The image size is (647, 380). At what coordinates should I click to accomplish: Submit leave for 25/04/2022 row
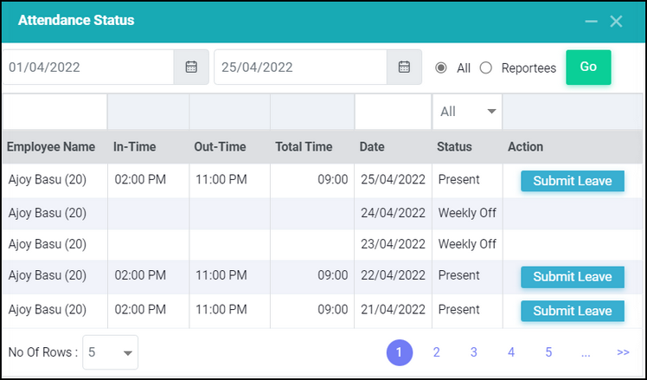pyautogui.click(x=573, y=181)
